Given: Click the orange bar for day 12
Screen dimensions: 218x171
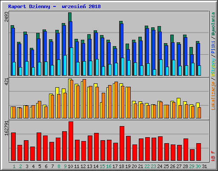Looking at the screenshot, I should tap(84, 99).
